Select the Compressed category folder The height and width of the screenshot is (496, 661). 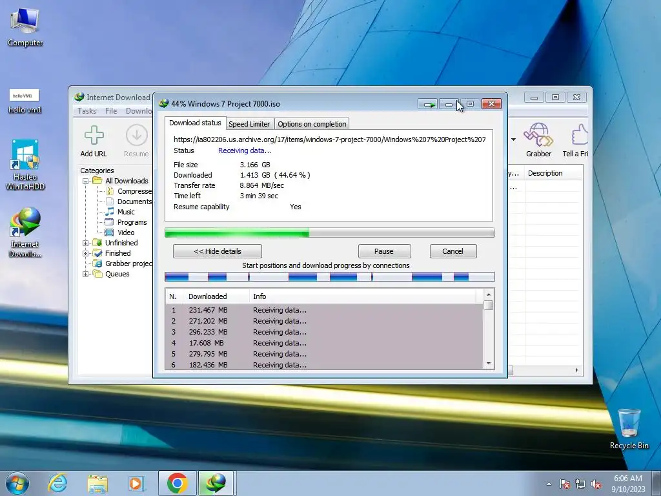tap(129, 191)
